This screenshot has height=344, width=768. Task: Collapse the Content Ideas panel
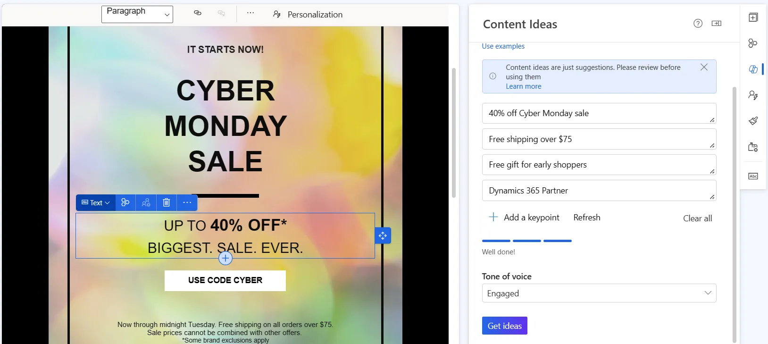[x=716, y=24]
